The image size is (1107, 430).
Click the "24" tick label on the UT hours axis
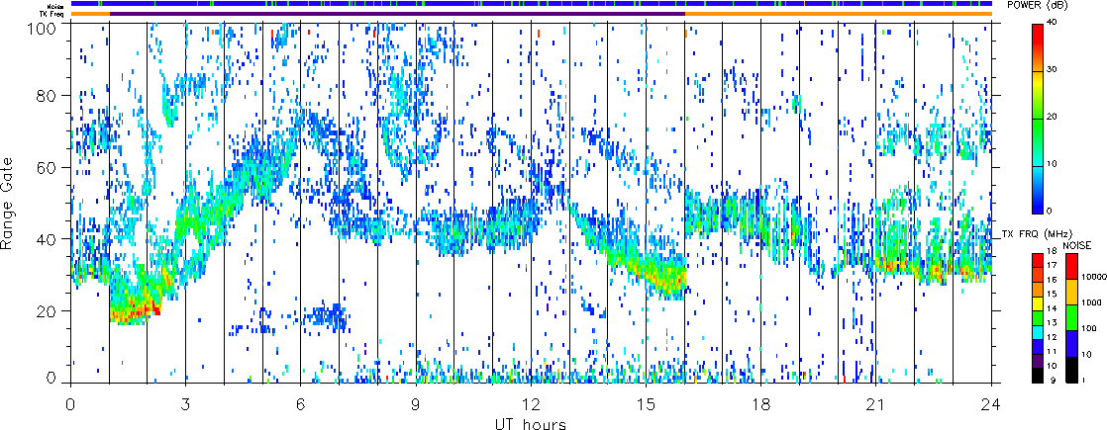click(x=991, y=404)
